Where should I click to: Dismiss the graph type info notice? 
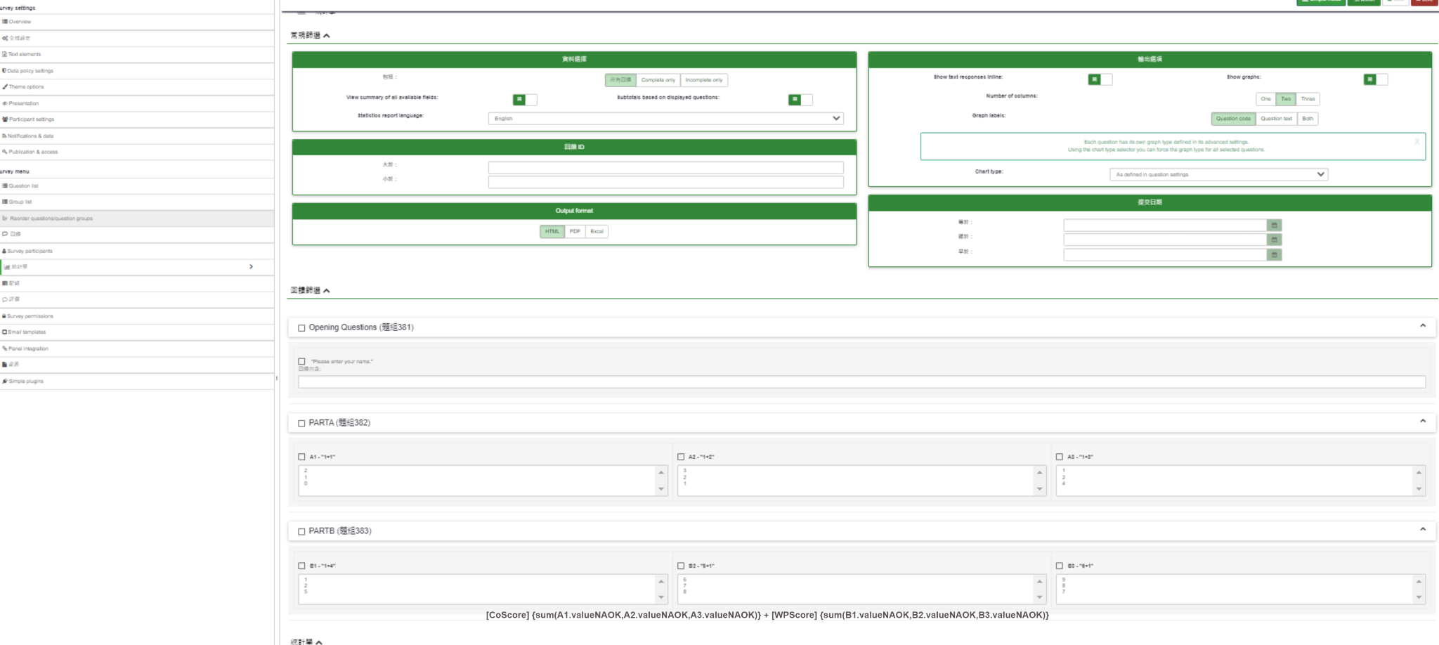[1417, 142]
